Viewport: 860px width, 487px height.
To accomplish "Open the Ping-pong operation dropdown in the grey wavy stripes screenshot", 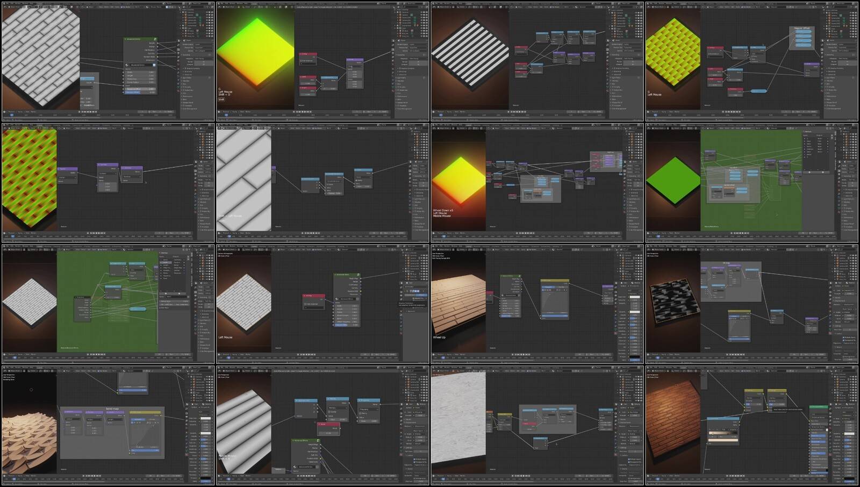I will 369,409.
